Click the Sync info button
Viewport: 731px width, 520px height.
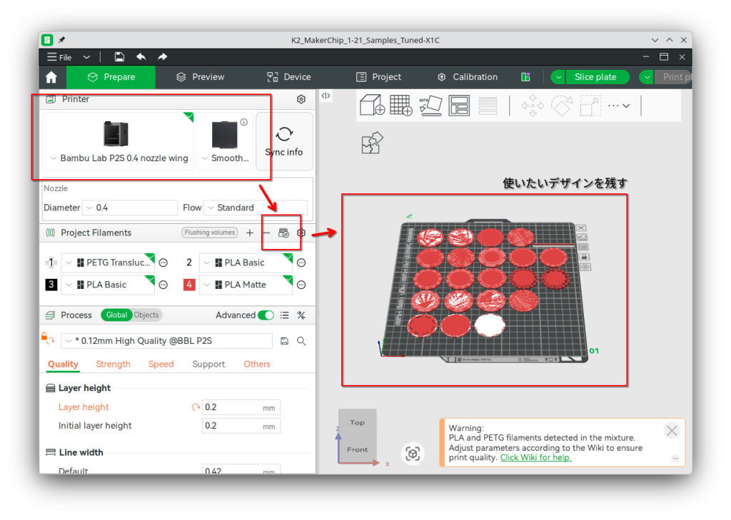click(x=284, y=141)
